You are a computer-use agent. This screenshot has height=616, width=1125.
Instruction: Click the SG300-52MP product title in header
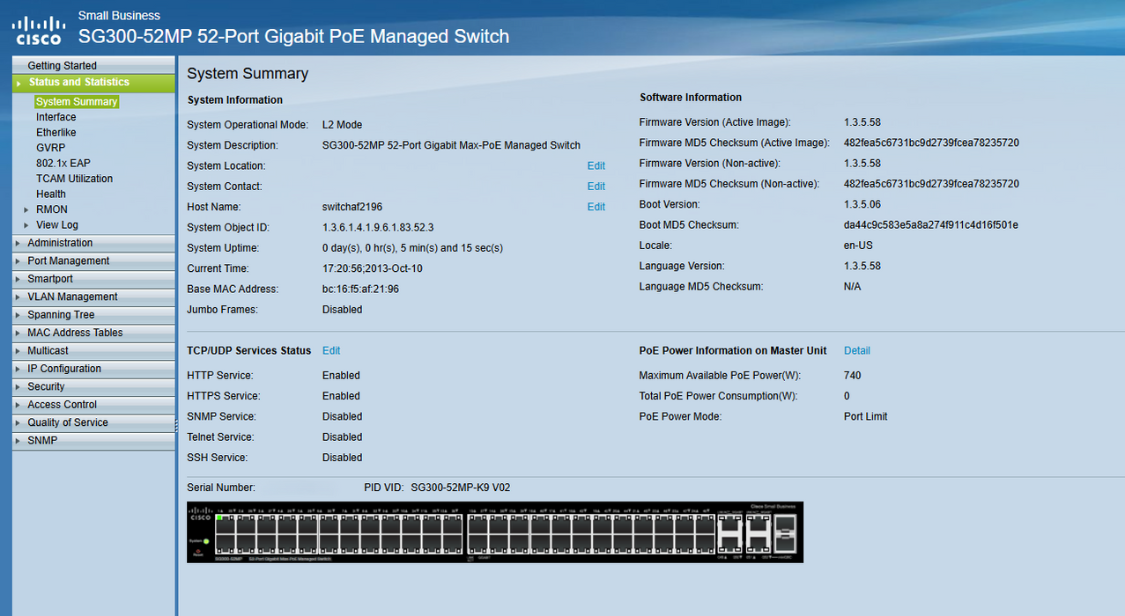coord(294,37)
